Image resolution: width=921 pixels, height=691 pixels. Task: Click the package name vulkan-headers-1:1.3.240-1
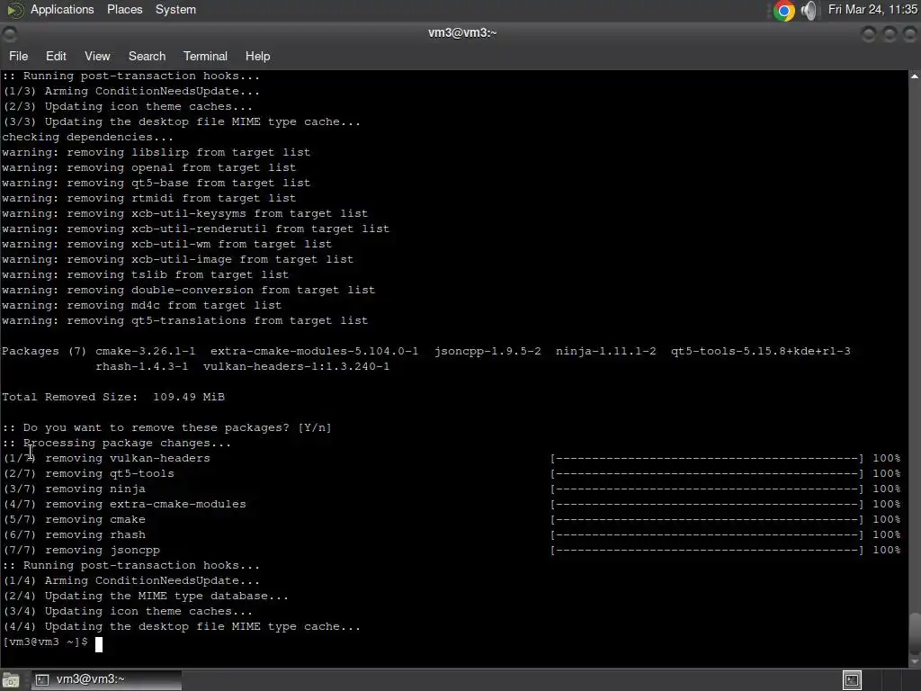[x=296, y=367]
